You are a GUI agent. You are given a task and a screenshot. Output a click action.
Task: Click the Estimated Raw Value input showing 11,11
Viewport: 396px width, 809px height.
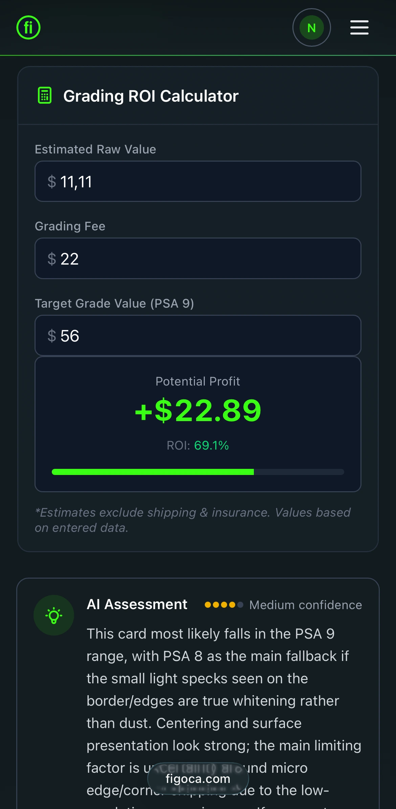pos(198,182)
